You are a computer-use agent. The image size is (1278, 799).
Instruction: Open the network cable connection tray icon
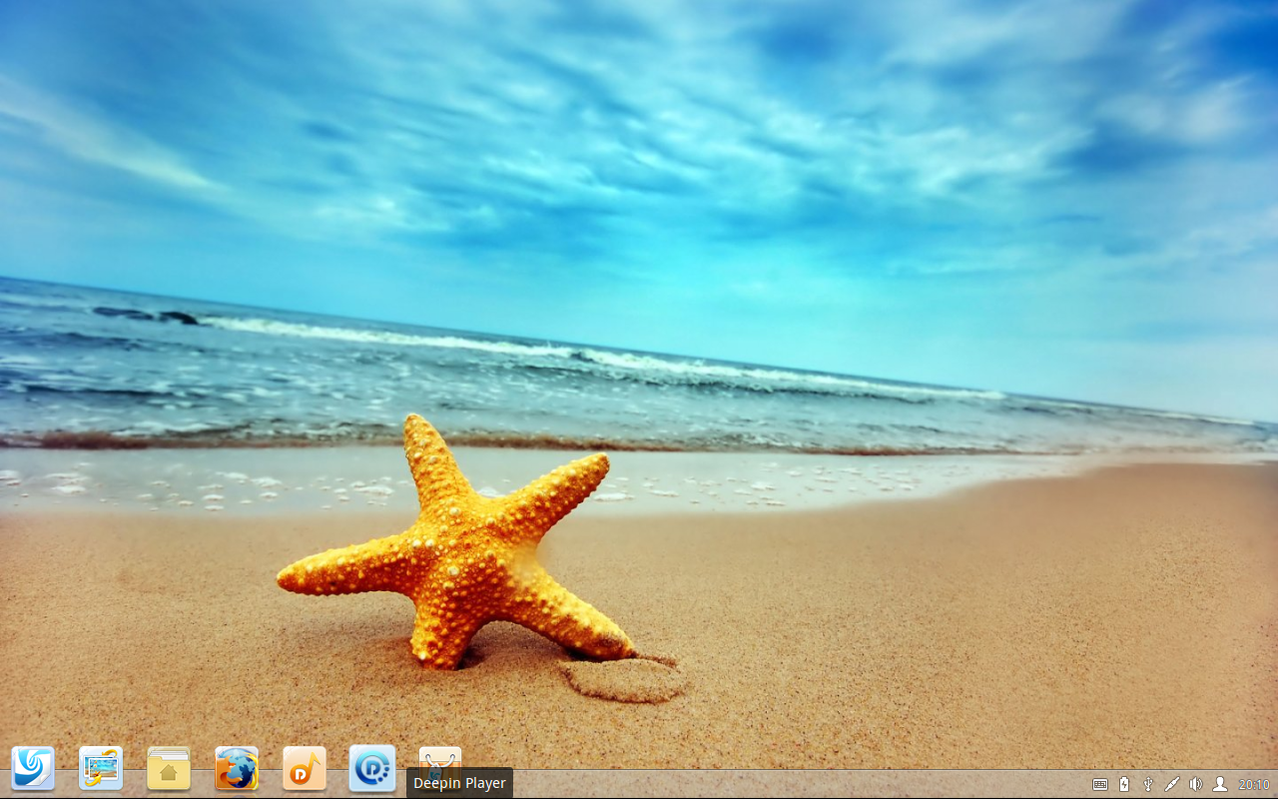click(1172, 784)
